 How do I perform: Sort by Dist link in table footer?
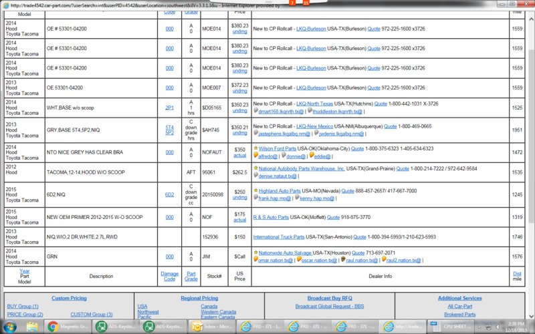pyautogui.click(x=517, y=274)
